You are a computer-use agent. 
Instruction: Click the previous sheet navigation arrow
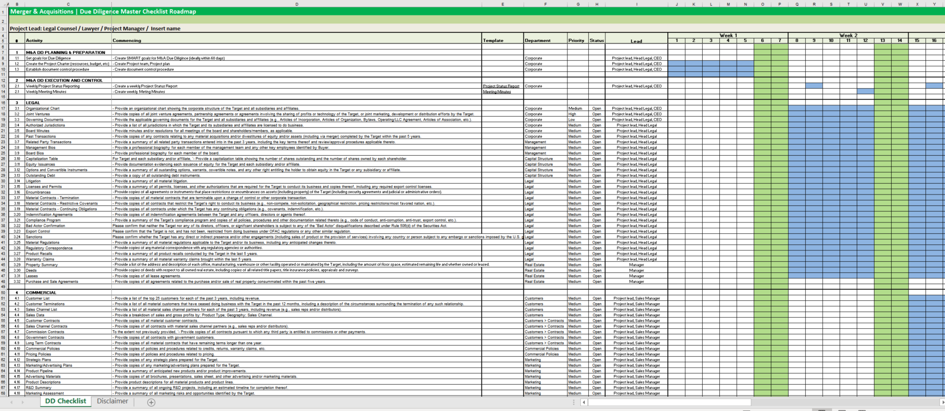[12, 402]
